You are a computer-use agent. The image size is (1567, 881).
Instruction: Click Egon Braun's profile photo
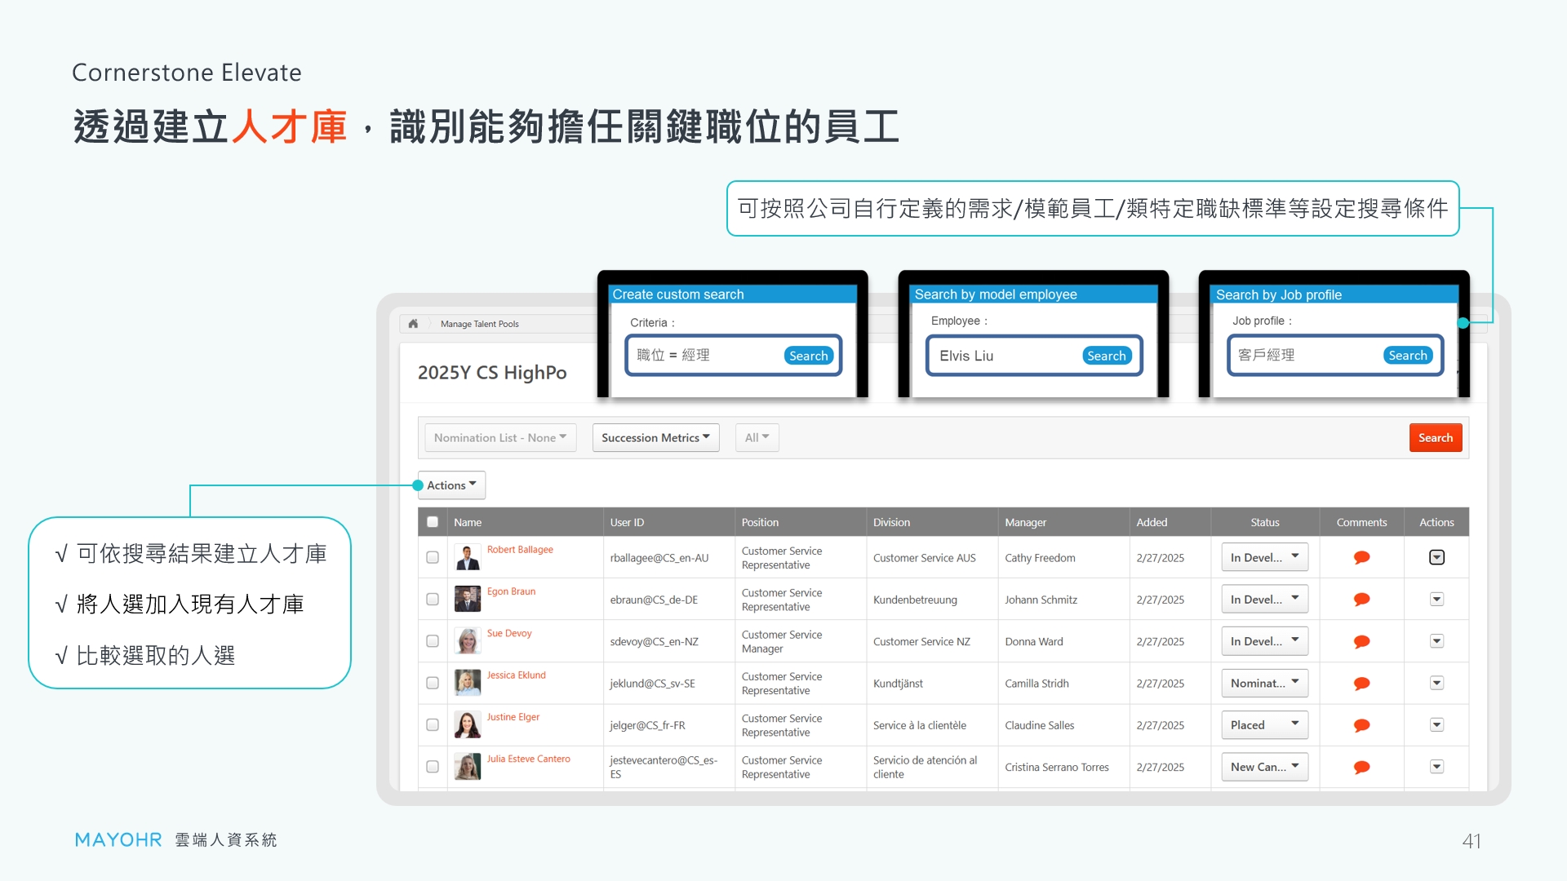pos(468,600)
